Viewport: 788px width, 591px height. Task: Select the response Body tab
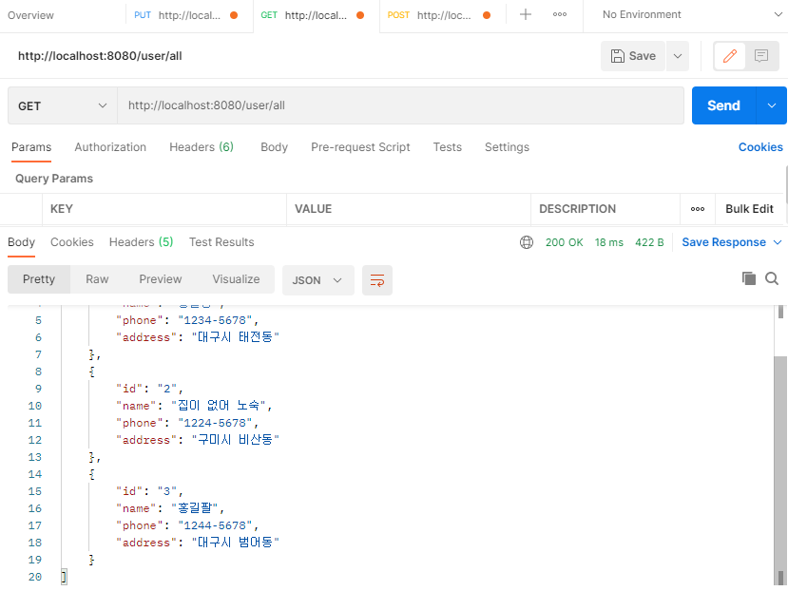[21, 242]
